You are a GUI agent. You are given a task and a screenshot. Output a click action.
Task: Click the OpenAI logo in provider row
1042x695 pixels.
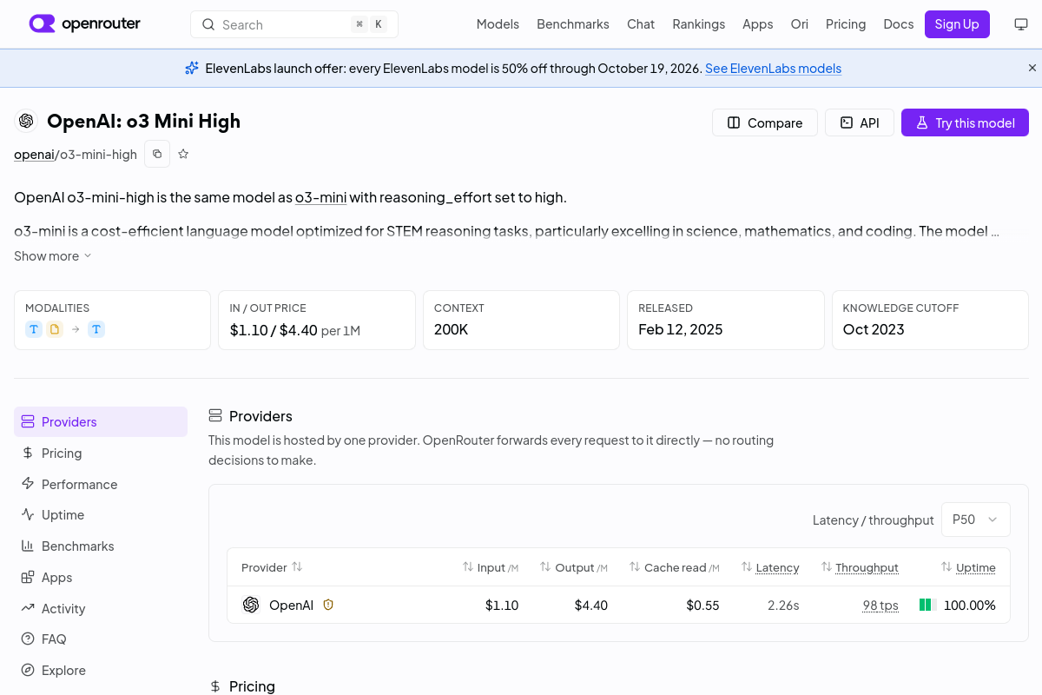click(x=251, y=605)
